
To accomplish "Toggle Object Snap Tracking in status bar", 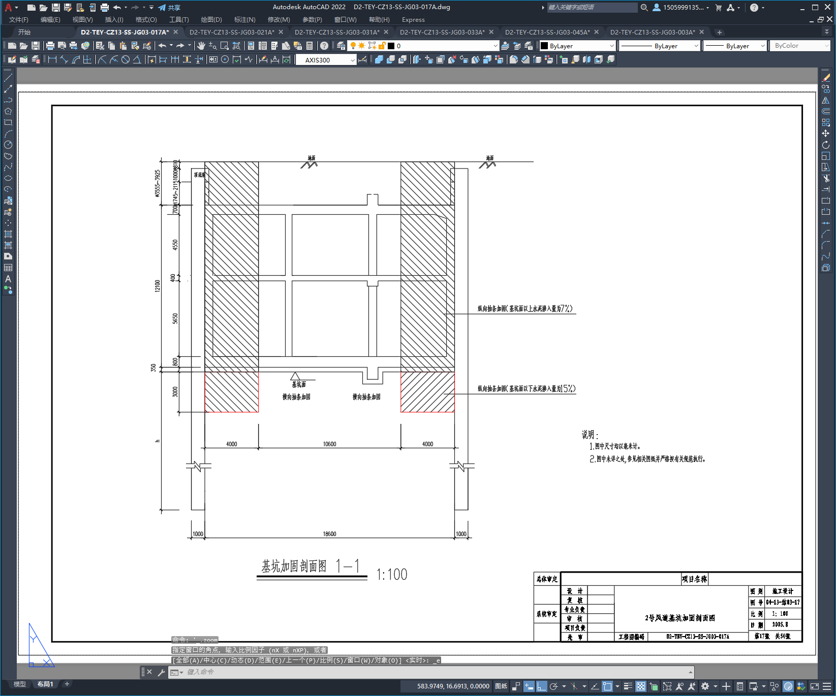I will [x=595, y=686].
